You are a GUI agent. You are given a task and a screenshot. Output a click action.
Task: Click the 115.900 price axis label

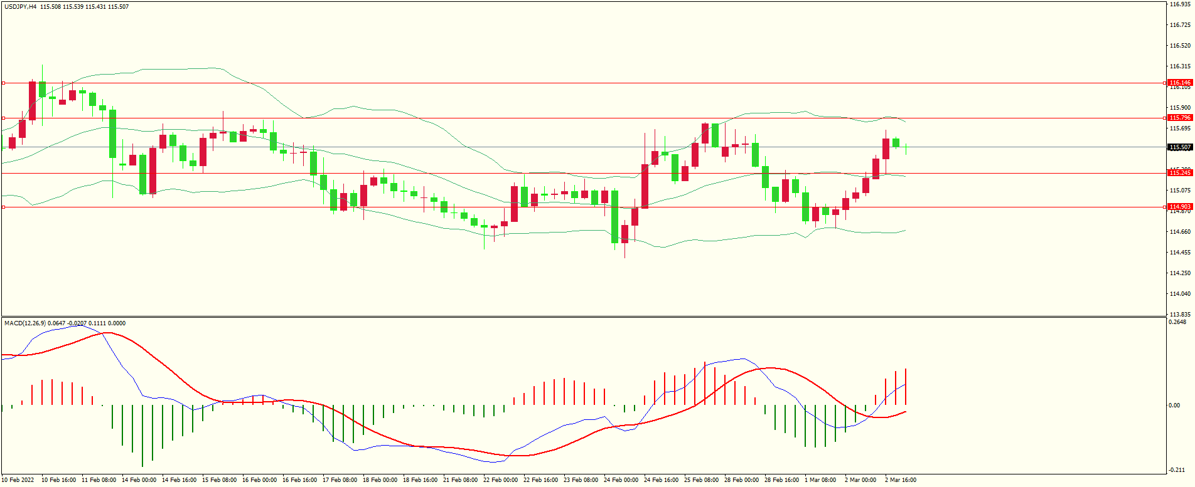coord(1180,108)
